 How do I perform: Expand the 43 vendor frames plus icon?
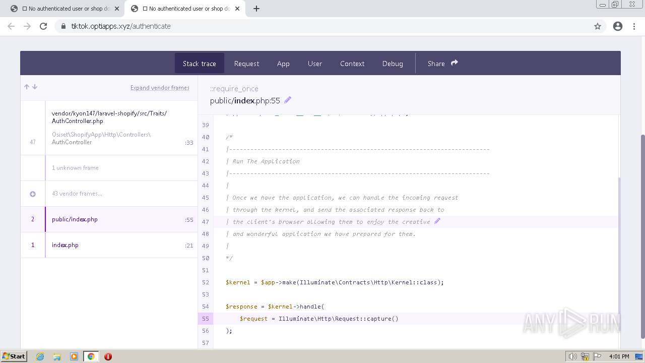click(x=33, y=194)
